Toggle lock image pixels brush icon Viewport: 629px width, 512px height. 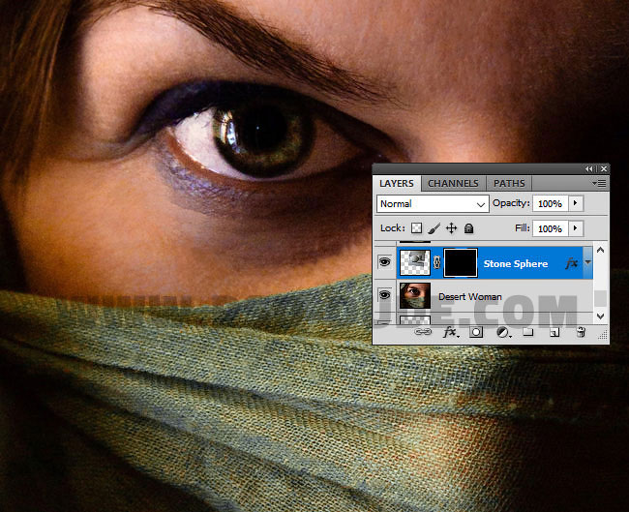[x=434, y=228]
